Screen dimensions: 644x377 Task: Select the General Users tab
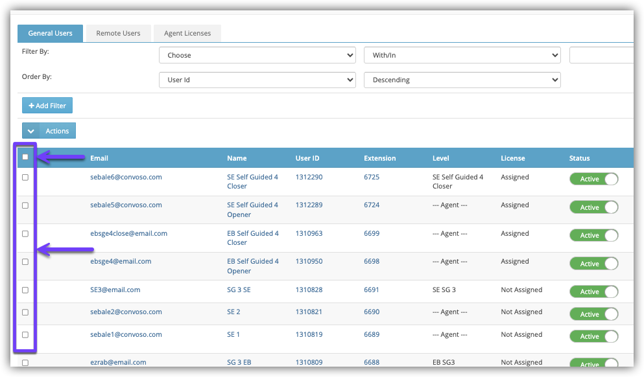coord(50,33)
